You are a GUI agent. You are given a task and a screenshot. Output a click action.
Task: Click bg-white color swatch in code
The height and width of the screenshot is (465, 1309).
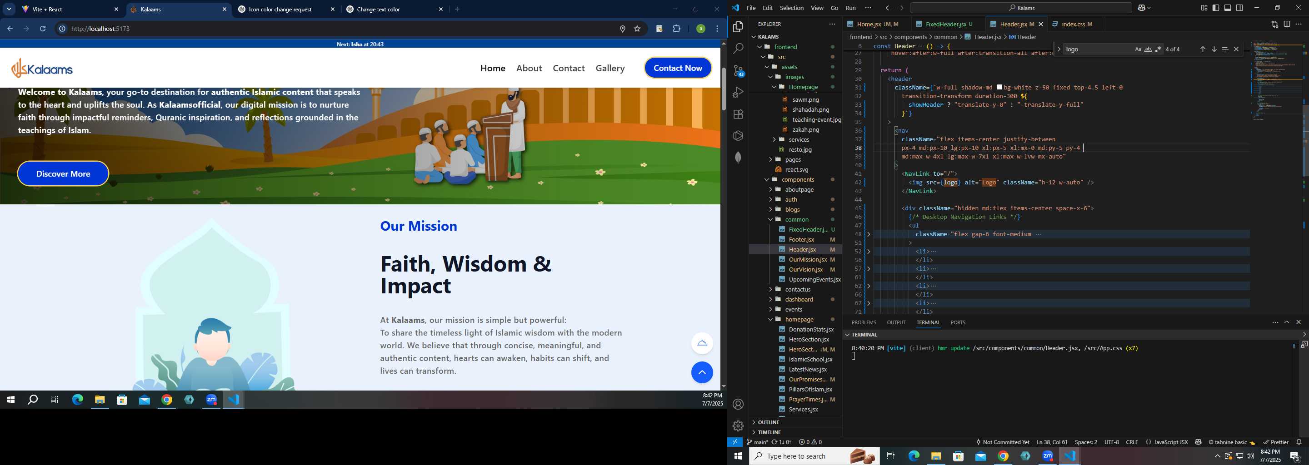999,87
